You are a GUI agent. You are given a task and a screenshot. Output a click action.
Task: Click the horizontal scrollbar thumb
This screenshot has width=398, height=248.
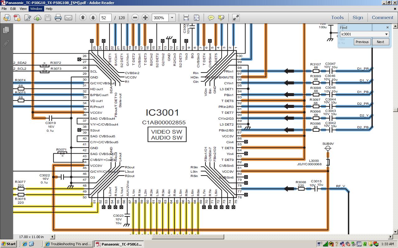187,237
